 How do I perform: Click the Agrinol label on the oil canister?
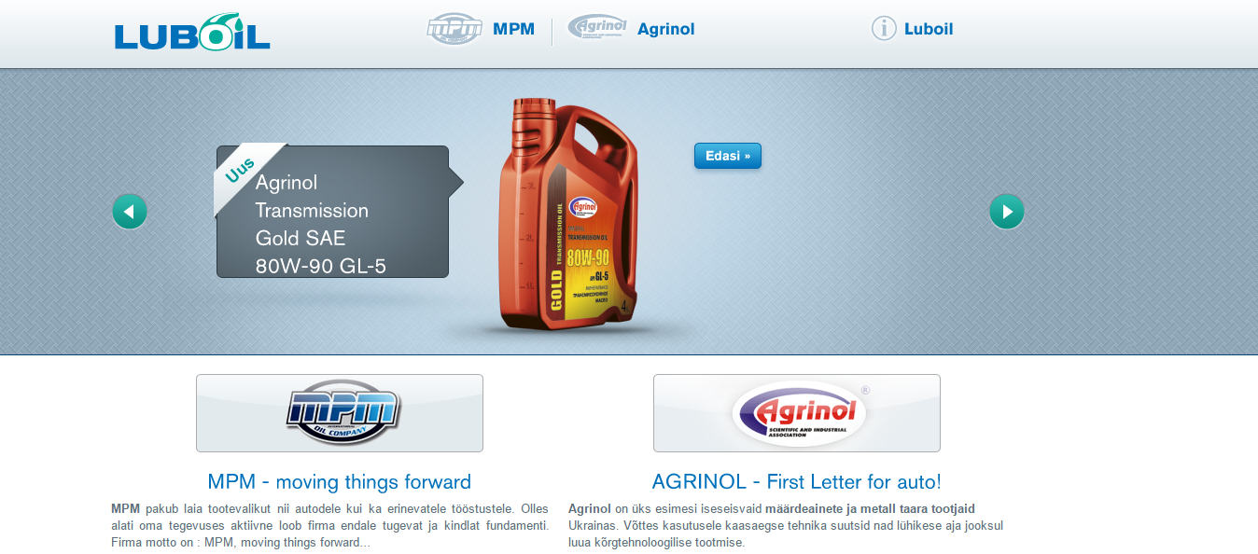[x=583, y=206]
